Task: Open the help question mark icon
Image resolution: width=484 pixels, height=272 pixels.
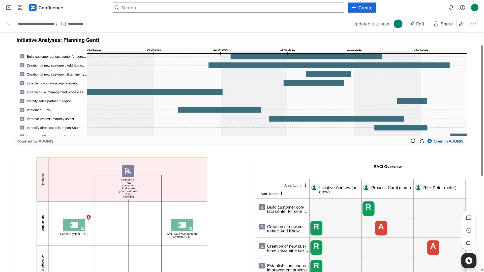Action: tap(463, 8)
